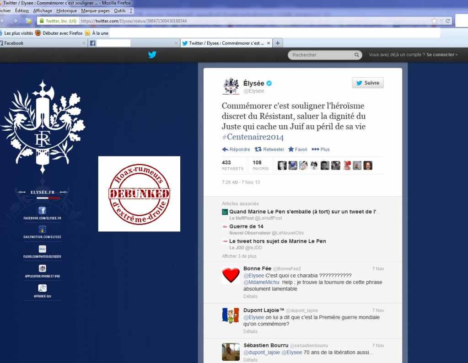Click Bonne Fée's heart avatar
This screenshot has height=363, width=468.
(x=231, y=275)
